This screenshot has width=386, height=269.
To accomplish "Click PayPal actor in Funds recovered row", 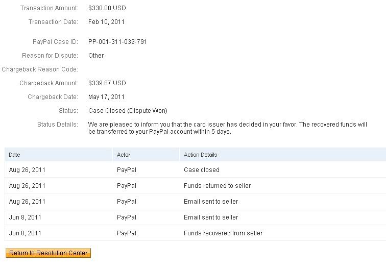I will (127, 233).
